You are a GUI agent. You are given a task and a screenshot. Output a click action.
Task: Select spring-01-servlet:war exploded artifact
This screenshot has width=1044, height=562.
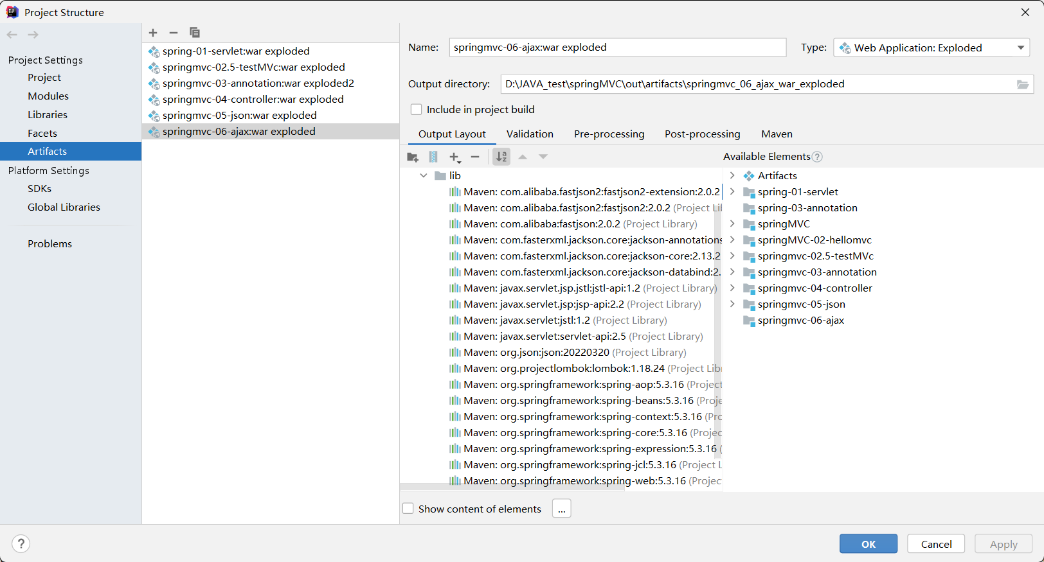tap(270, 51)
